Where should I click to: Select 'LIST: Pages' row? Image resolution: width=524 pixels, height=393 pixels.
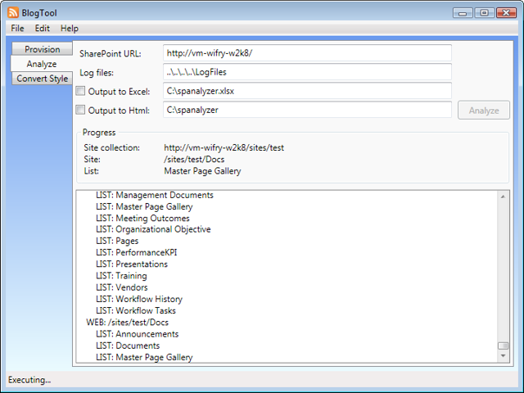click(117, 241)
